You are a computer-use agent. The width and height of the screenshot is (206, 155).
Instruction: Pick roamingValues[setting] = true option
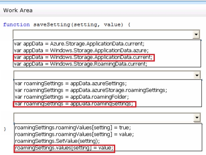point(73,127)
